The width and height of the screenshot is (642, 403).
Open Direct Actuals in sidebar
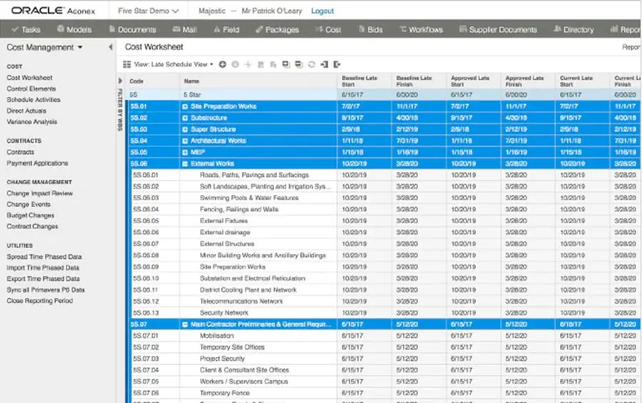[26, 111]
